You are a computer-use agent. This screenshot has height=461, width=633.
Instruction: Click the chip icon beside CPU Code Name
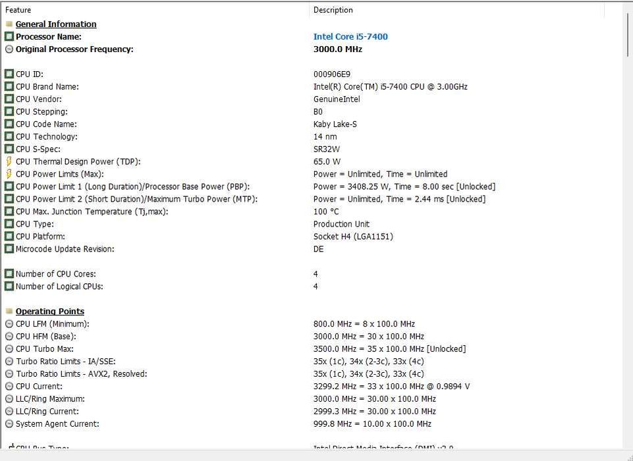tap(9, 124)
